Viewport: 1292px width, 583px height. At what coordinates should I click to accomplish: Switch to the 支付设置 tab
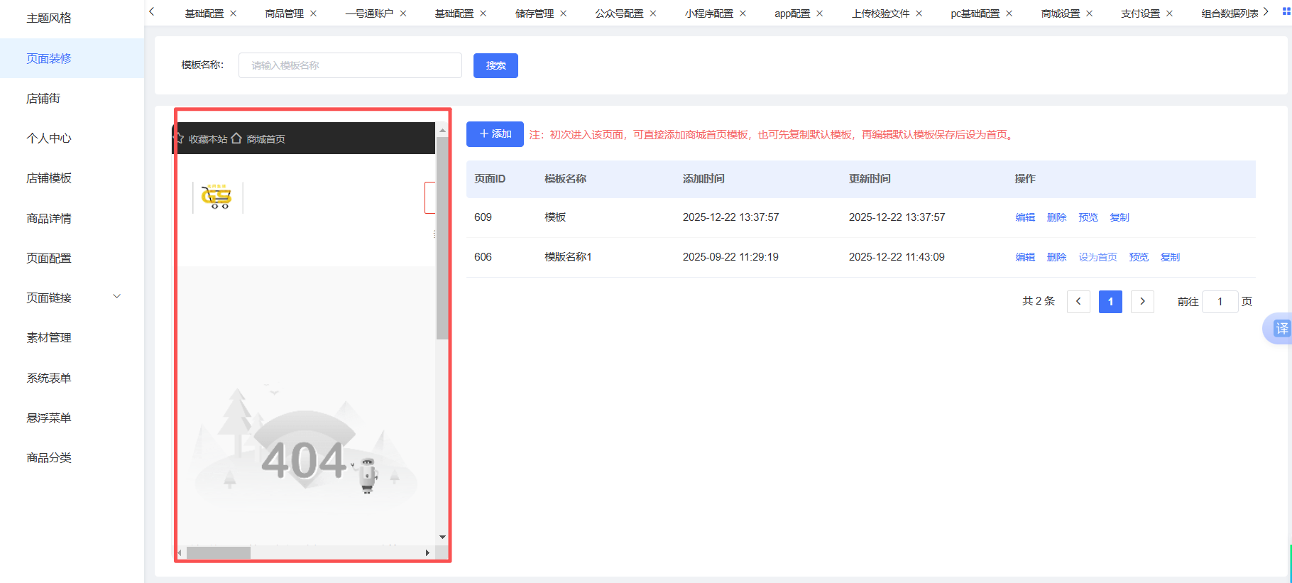1139,13
